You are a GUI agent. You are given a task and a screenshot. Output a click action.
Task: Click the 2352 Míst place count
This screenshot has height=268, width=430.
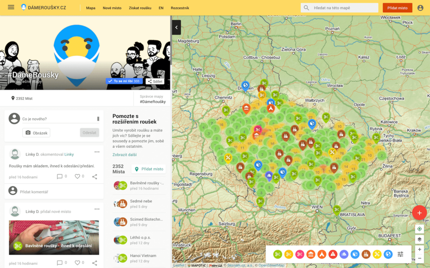22,98
